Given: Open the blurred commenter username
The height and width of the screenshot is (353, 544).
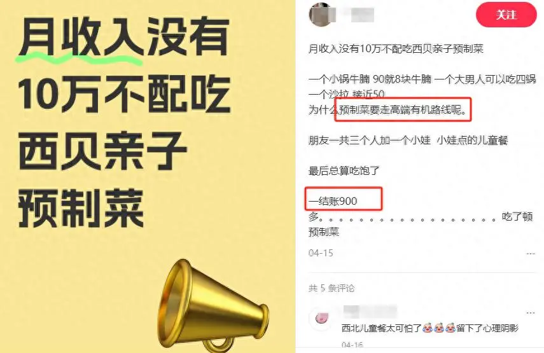Looking at the screenshot, I should click(370, 312).
